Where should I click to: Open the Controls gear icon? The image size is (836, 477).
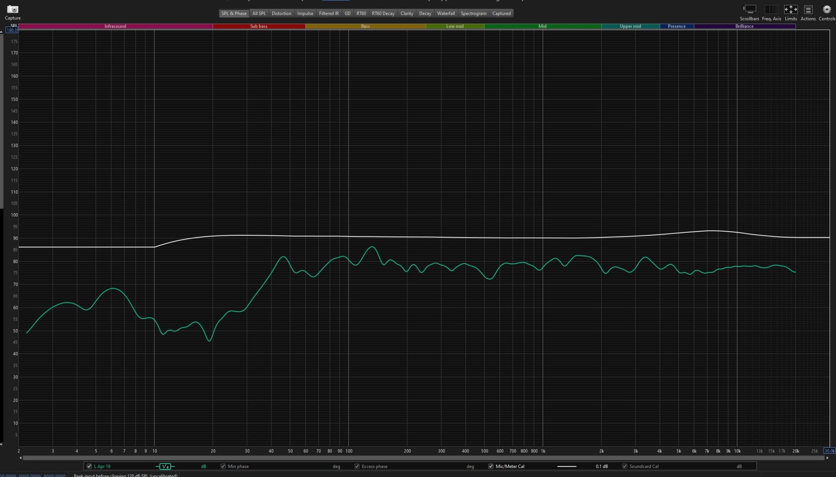(x=827, y=9)
